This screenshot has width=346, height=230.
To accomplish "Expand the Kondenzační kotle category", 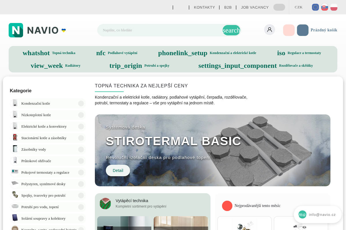I will pyautogui.click(x=81, y=103).
